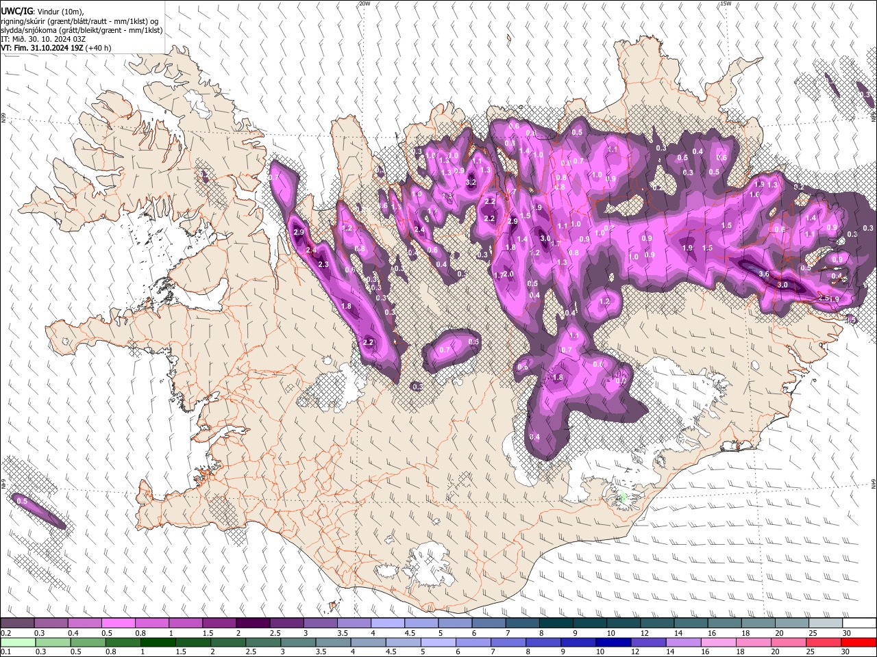
Task: Click the '0.2' legend scale label
Action: [6, 633]
